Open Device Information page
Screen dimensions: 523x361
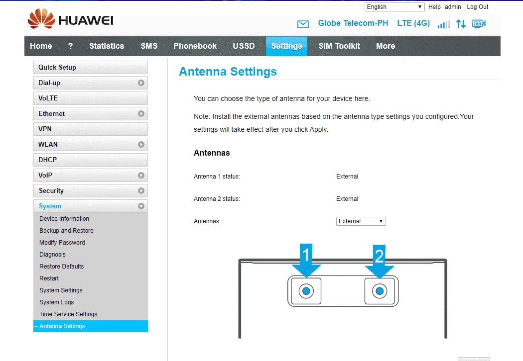(x=64, y=219)
